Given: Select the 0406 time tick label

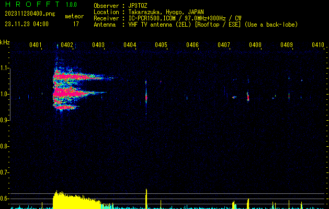Looking at the screenshot, I should click(x=192, y=45).
